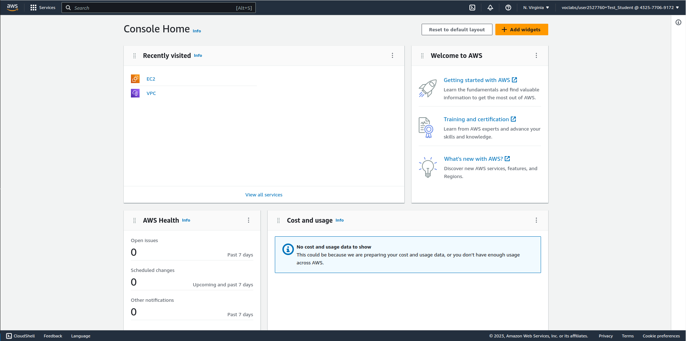Open the EC2 link
The width and height of the screenshot is (686, 341).
click(151, 79)
